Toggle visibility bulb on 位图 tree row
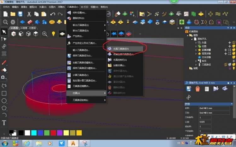This screenshot has height=147, width=236. point(234,46)
